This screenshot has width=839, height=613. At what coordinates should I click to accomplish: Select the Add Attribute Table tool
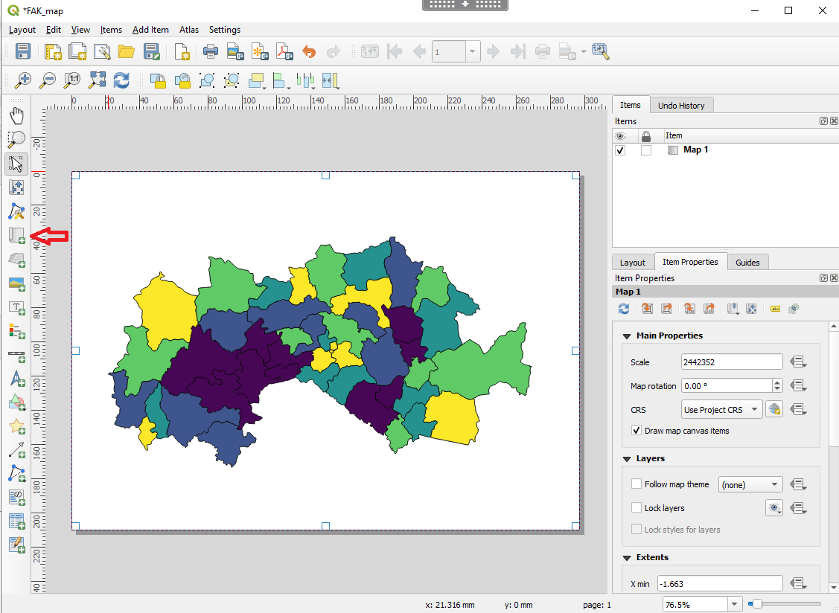[x=16, y=521]
